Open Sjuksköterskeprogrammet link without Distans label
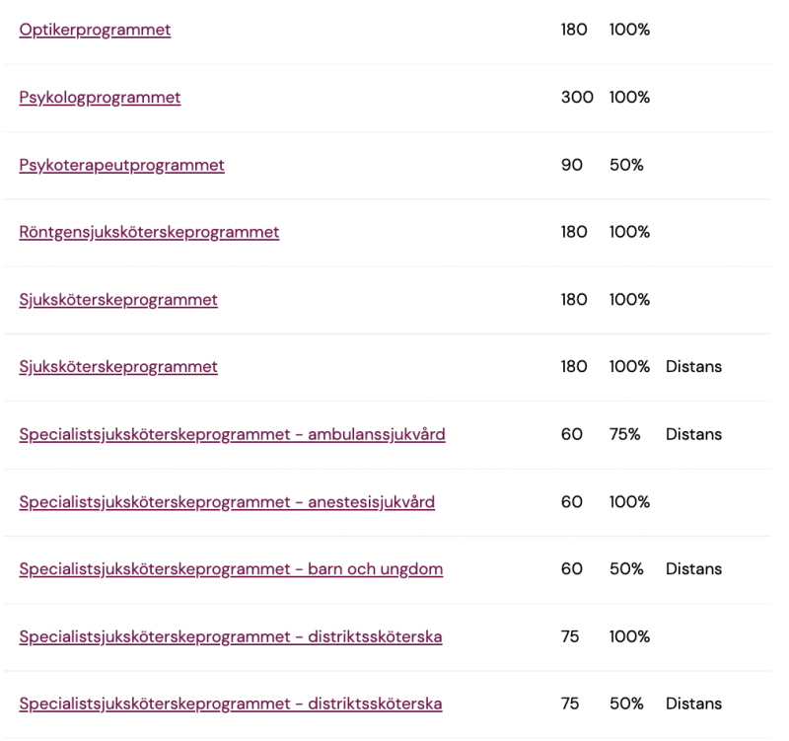This screenshot has height=741, width=789. coord(118,299)
